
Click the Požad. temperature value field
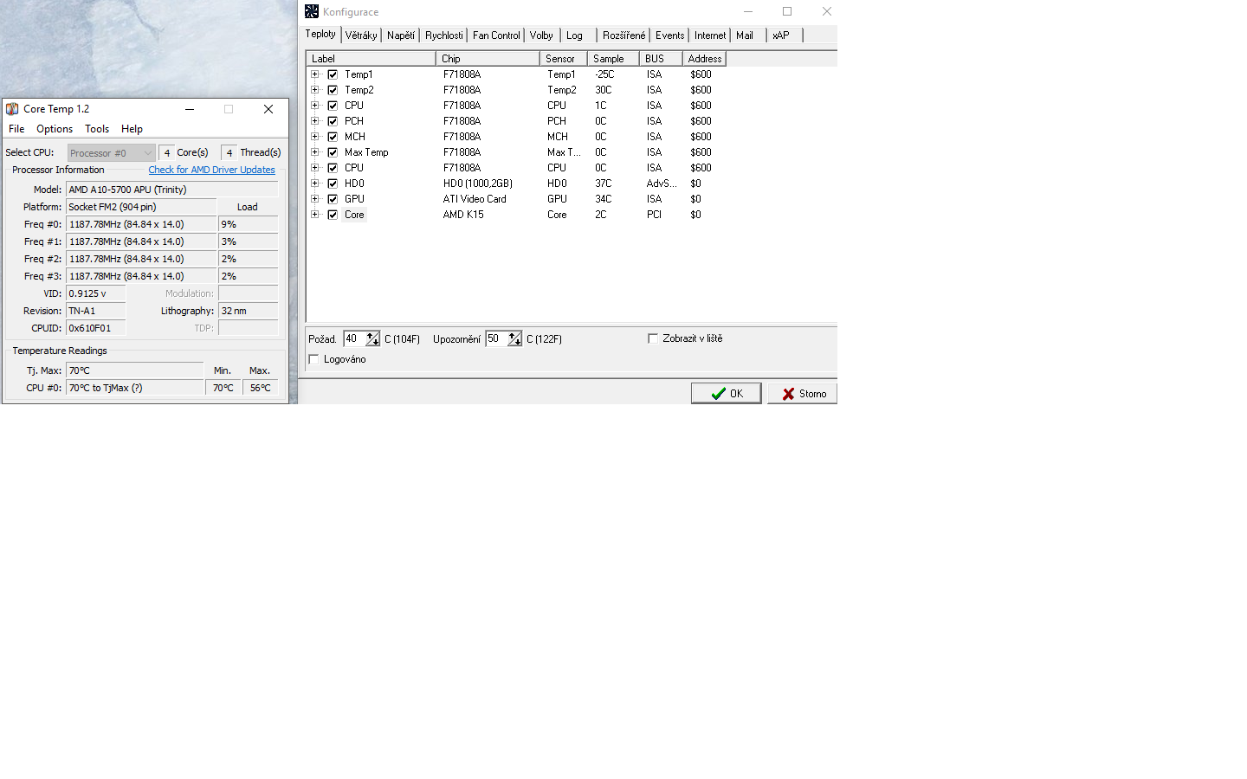(x=354, y=339)
